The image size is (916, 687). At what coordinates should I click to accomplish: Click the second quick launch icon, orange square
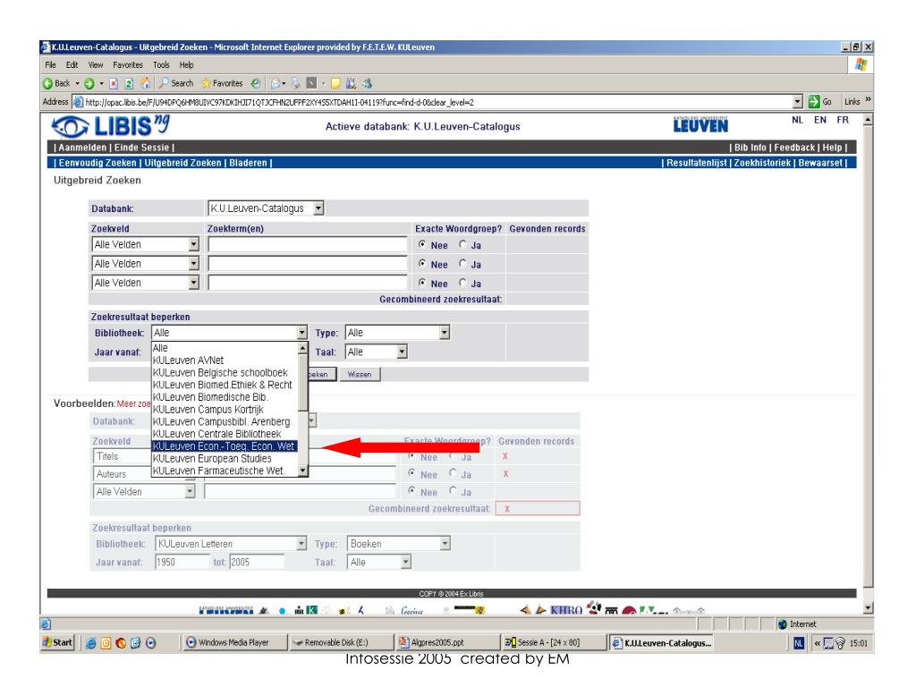(106, 643)
